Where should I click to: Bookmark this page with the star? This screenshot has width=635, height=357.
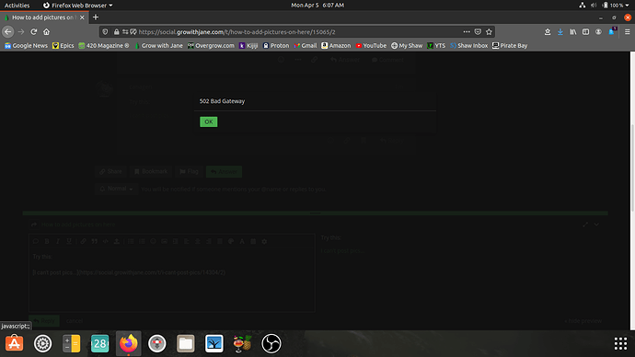(x=489, y=32)
